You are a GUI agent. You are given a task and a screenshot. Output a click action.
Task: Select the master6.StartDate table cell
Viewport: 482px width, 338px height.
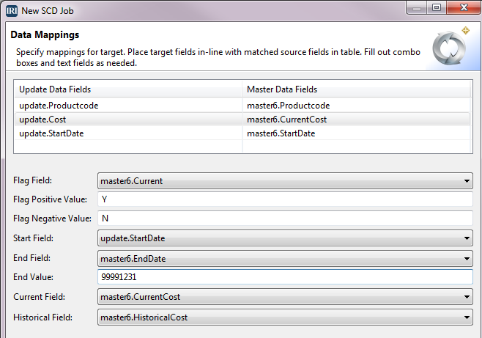356,133
